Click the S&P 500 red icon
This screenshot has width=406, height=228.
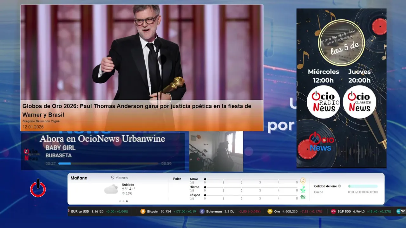(x=333, y=212)
